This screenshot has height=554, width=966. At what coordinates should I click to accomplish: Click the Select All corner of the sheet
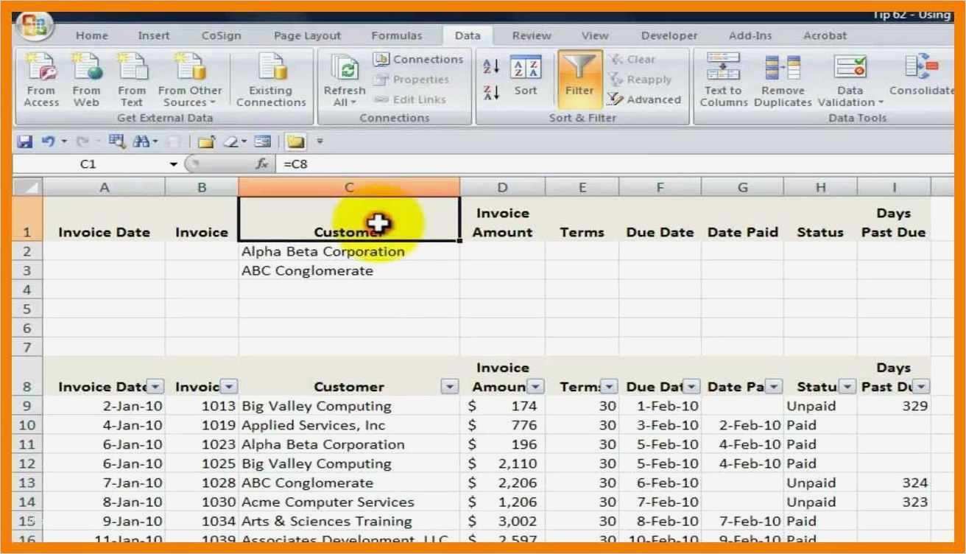coord(28,188)
